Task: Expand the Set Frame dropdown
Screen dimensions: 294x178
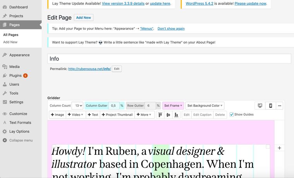Action: [x=173, y=106]
